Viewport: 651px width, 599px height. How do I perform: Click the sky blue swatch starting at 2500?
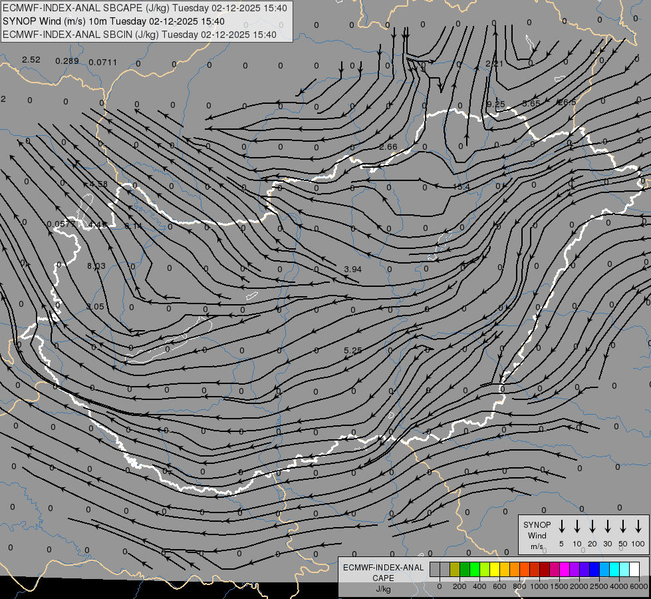click(604, 569)
